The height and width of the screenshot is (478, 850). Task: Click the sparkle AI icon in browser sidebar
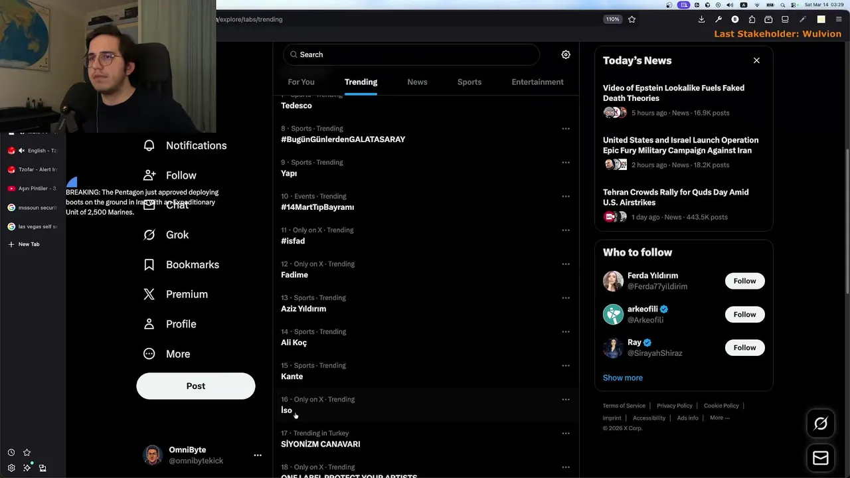[27, 468]
